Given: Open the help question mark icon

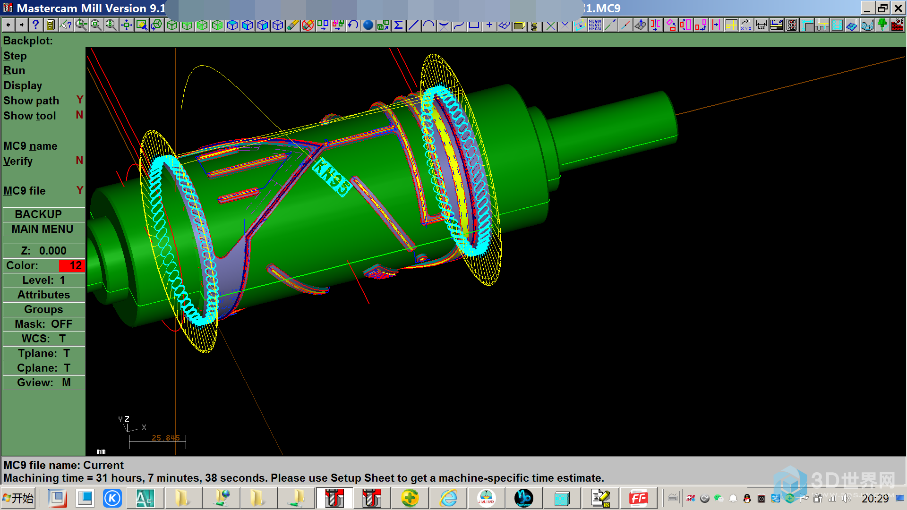Looking at the screenshot, I should coord(35,25).
